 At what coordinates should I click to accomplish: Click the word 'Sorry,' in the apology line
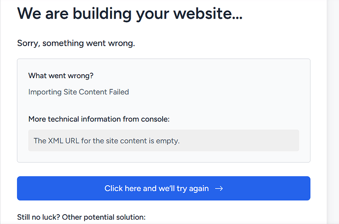(28, 43)
